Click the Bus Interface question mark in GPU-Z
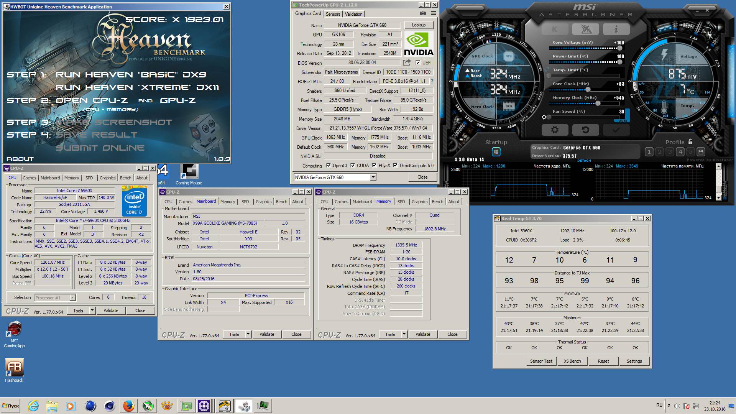This screenshot has height=414, width=736. click(x=432, y=81)
